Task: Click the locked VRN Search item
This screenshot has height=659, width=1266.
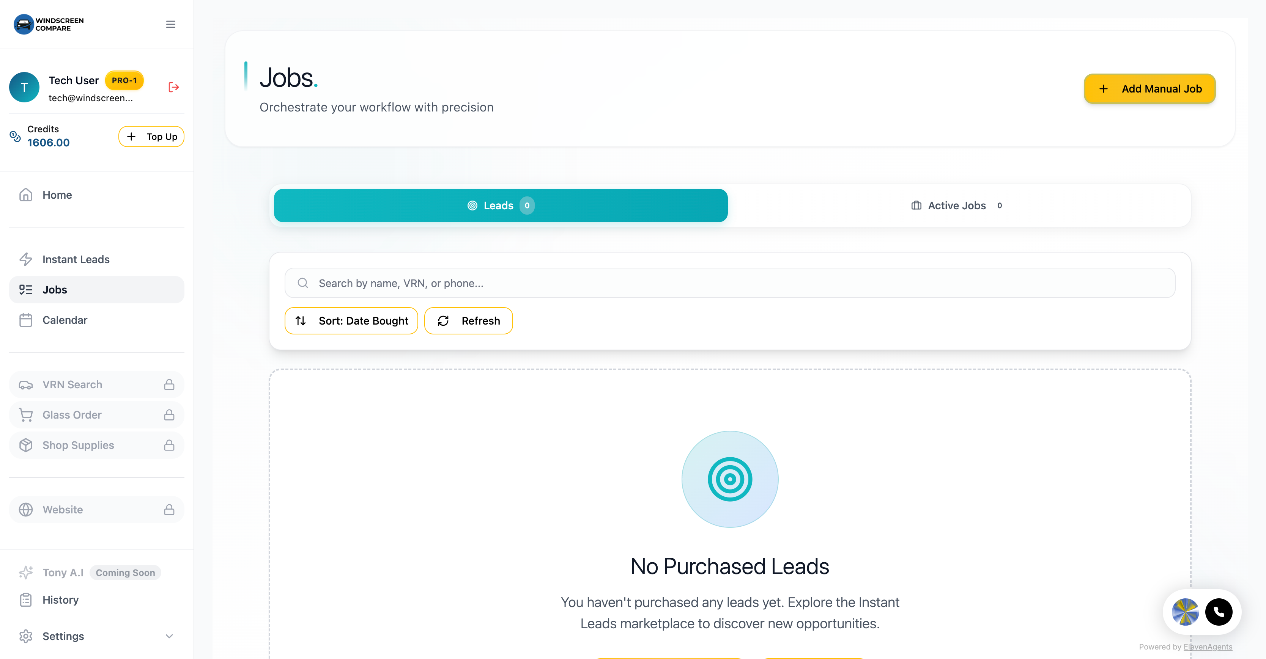Action: [96, 384]
